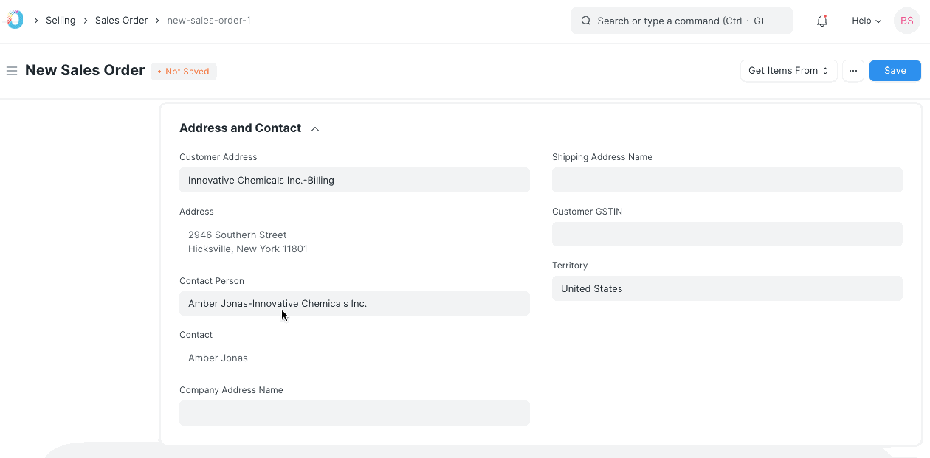Click the empty Company Address Name field
This screenshot has height=458, width=930.
[x=354, y=413]
